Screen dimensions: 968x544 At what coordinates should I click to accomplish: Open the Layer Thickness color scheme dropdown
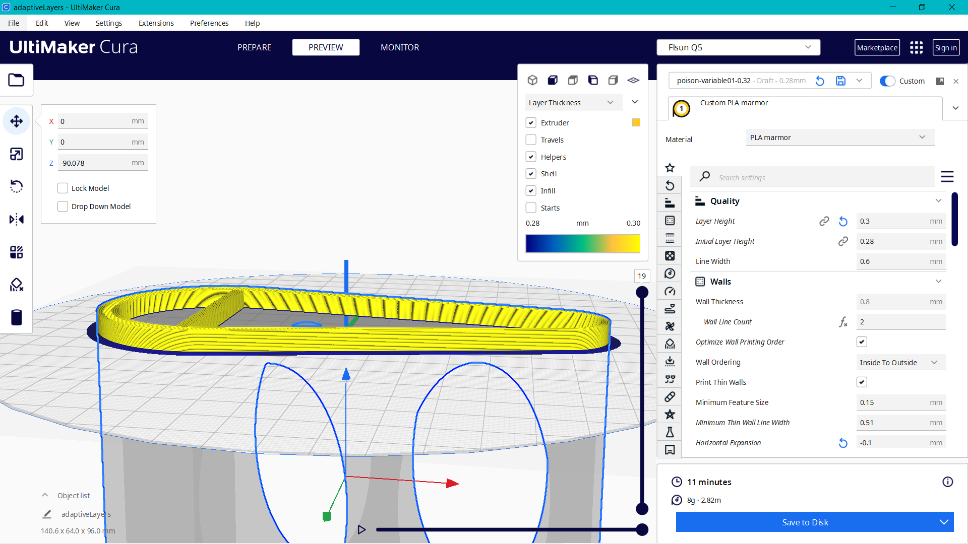click(x=574, y=103)
